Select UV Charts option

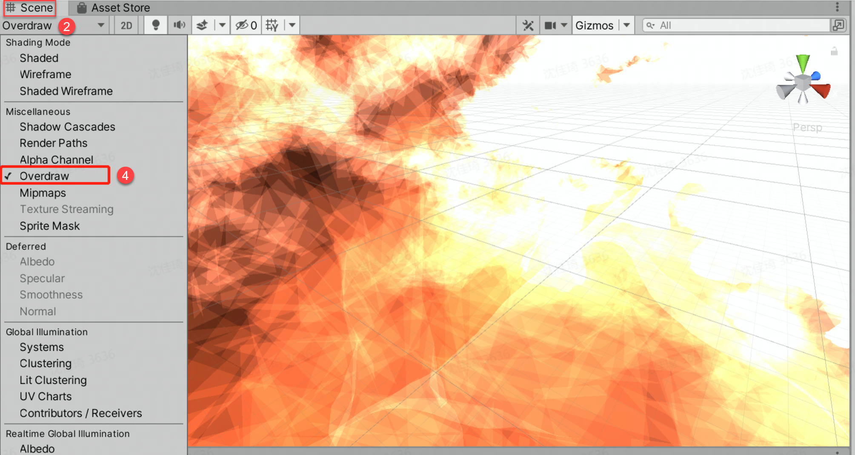coord(46,396)
